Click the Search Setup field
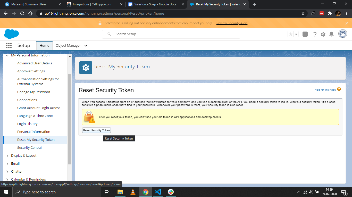The image size is (352, 197). (x=171, y=34)
